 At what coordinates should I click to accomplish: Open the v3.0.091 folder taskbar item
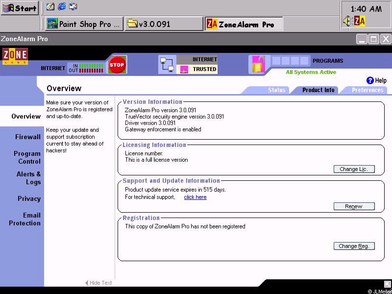164,24
